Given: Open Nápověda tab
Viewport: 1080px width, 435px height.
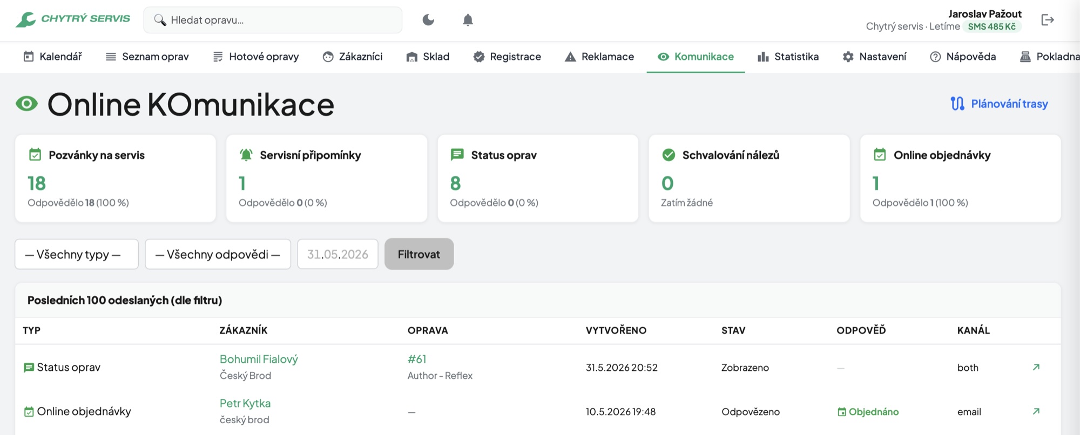Looking at the screenshot, I should point(963,57).
